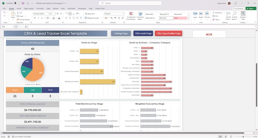Click the Insert Function fx icon
This screenshot has width=258, height=138.
pyautogui.click(x=26, y=27)
